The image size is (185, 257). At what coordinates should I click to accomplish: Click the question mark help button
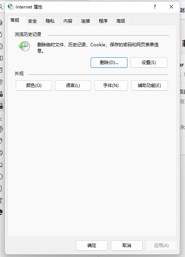155,7
